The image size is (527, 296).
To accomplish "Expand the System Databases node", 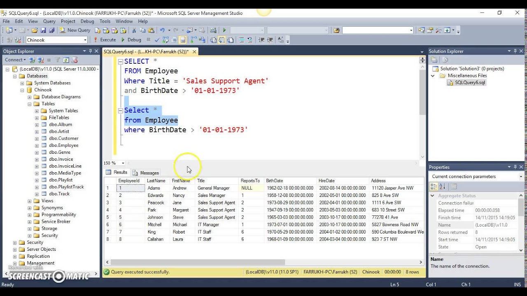I will pos(23,83).
